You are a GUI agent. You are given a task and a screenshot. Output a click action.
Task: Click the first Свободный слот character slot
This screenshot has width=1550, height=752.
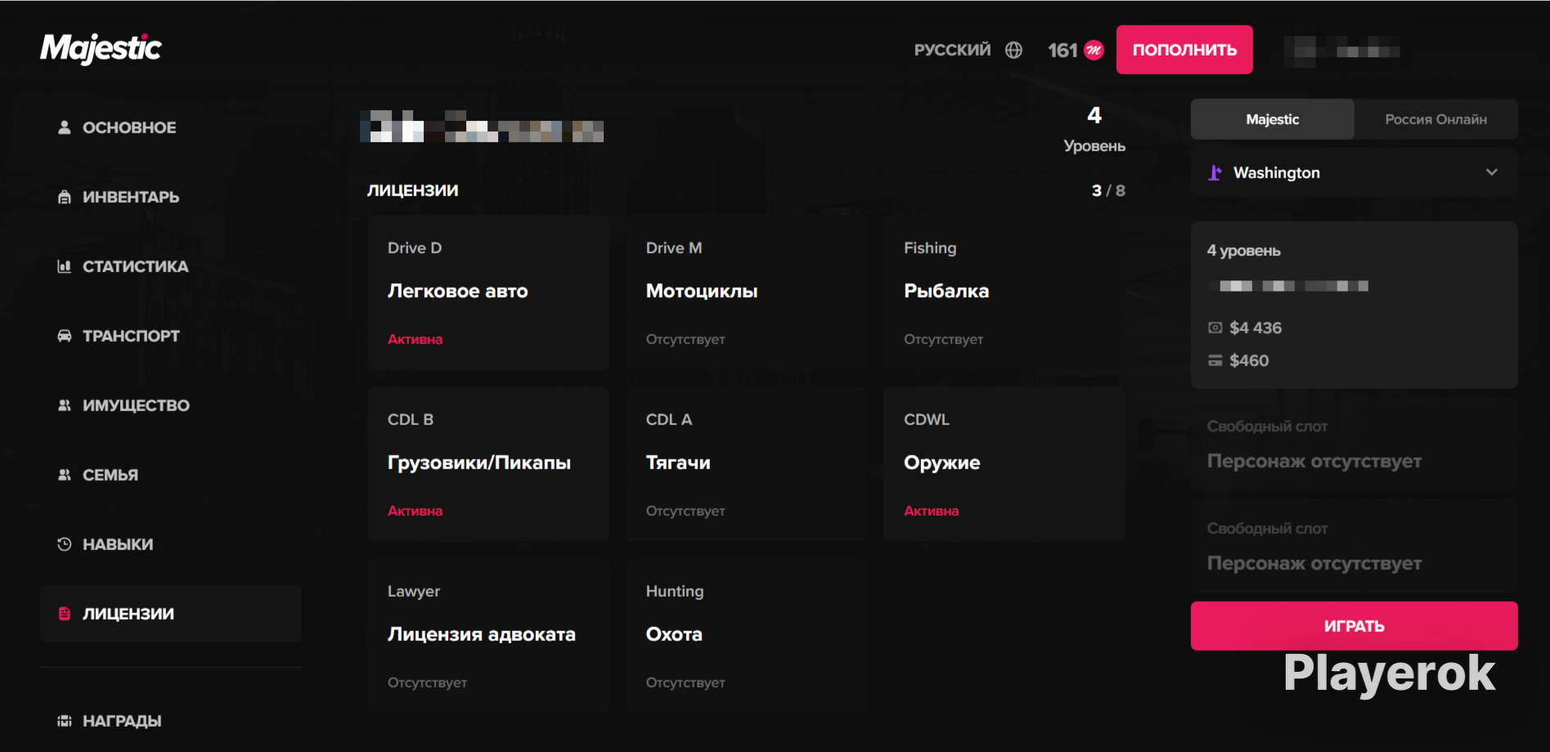(x=1355, y=444)
